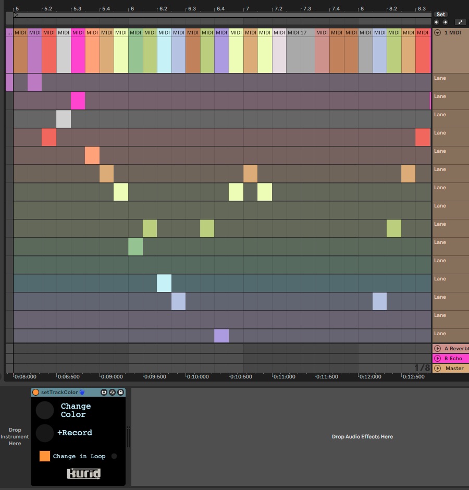The image size is (469, 490).
Task: Click the blue hand icon on setTrackColor
Action: [82, 392]
